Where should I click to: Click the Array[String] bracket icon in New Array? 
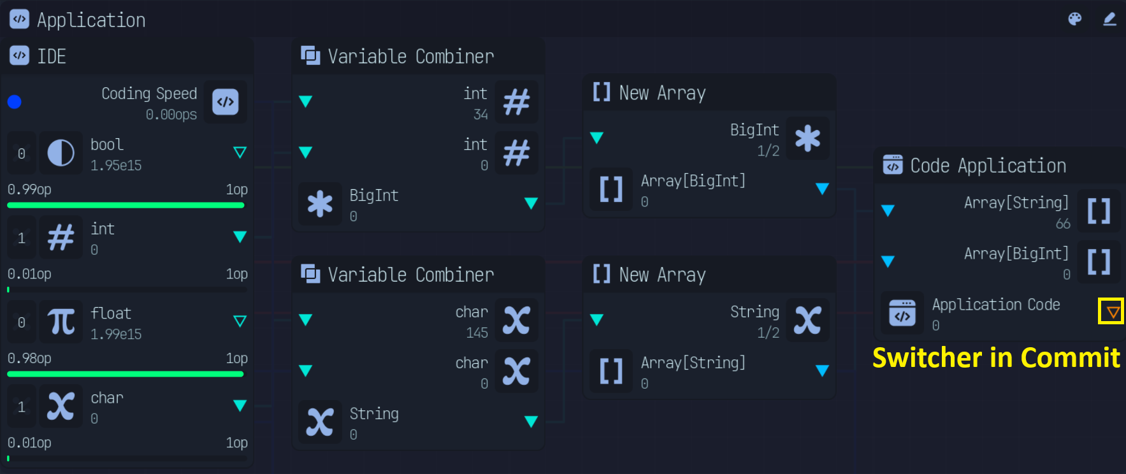611,371
